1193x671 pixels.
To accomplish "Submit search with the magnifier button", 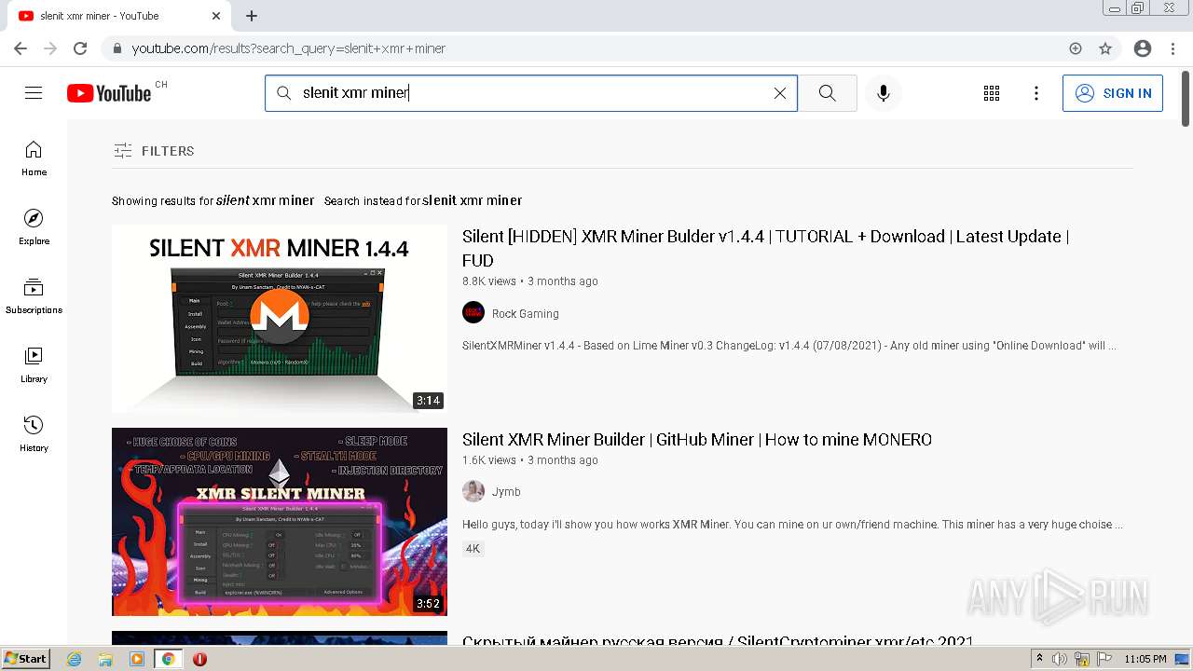I will (828, 93).
